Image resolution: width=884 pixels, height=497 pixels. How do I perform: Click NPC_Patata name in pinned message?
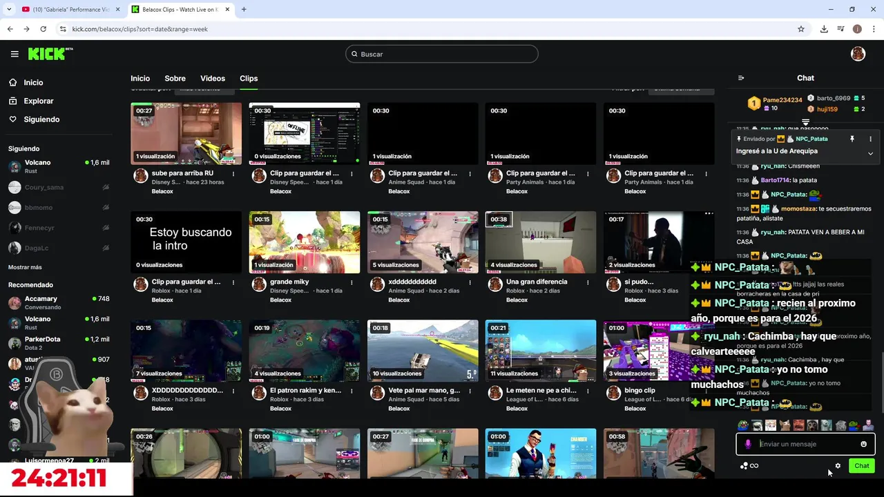click(x=811, y=139)
